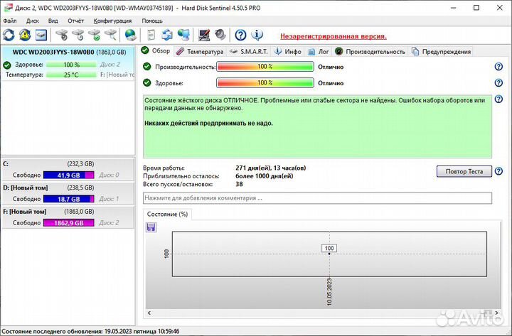Click the floppy save icon above graph

click(x=151, y=227)
